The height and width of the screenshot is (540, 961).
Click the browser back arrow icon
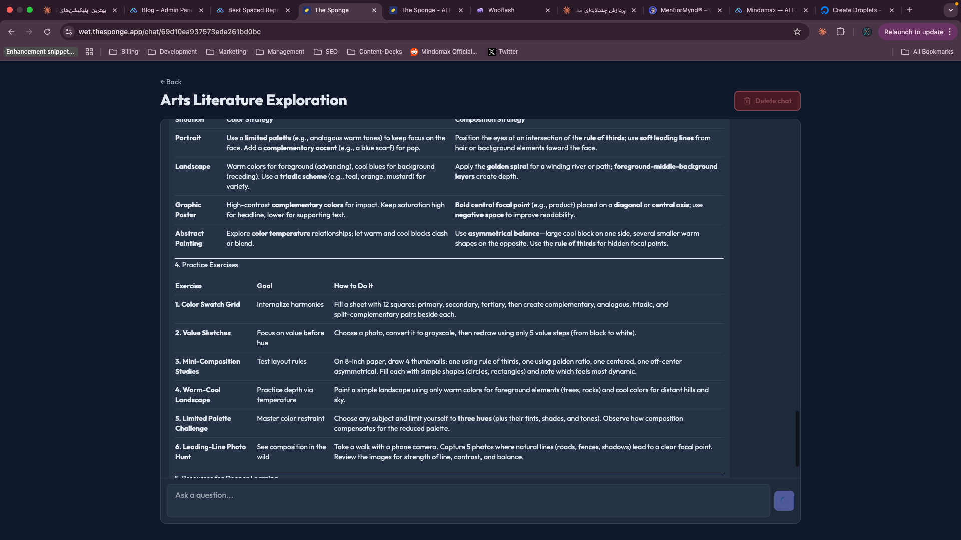(x=11, y=32)
